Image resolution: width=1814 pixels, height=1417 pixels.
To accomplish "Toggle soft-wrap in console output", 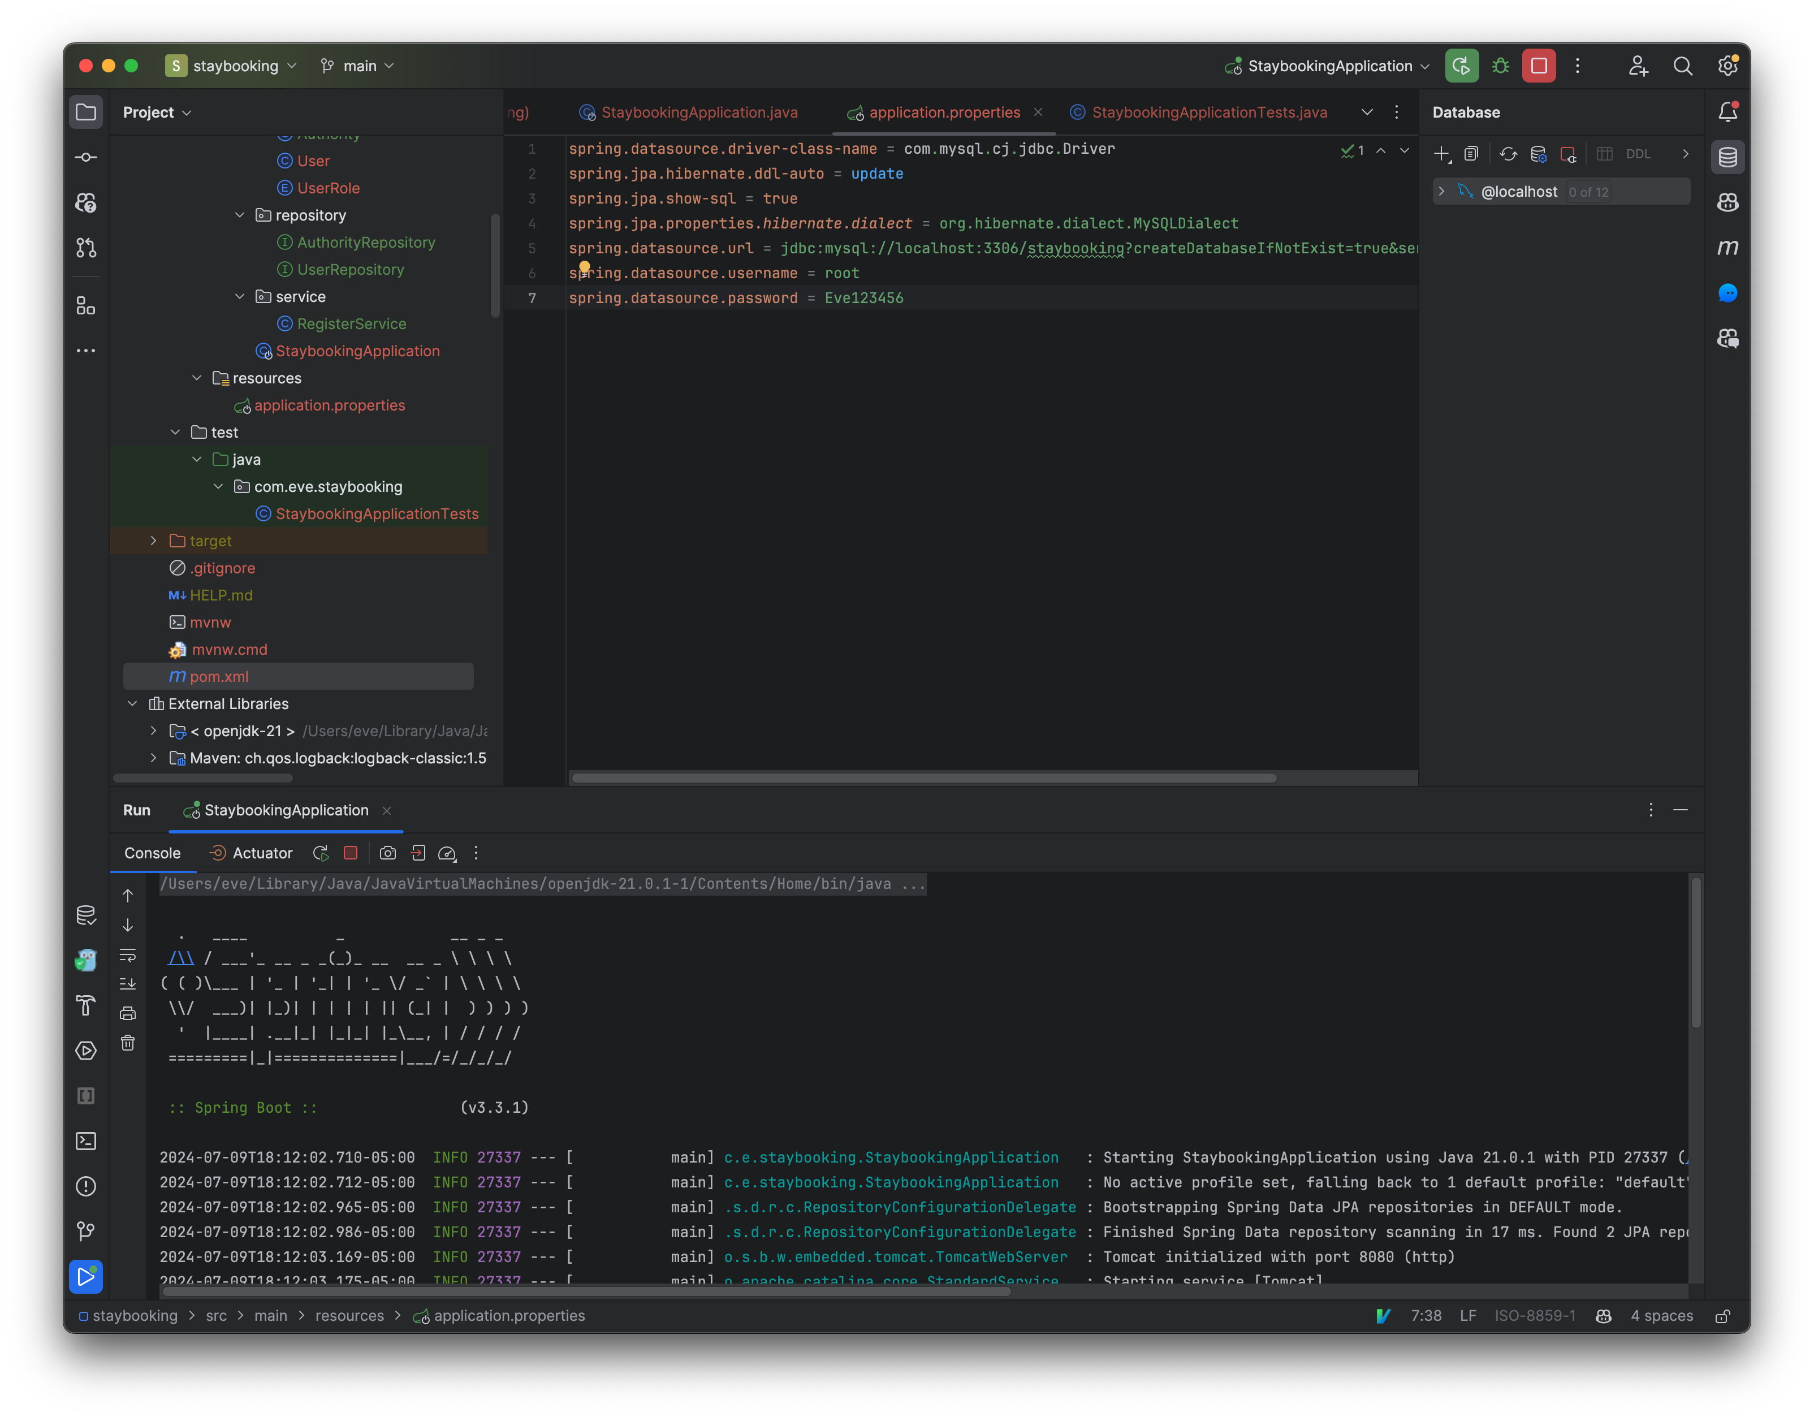I will (128, 955).
